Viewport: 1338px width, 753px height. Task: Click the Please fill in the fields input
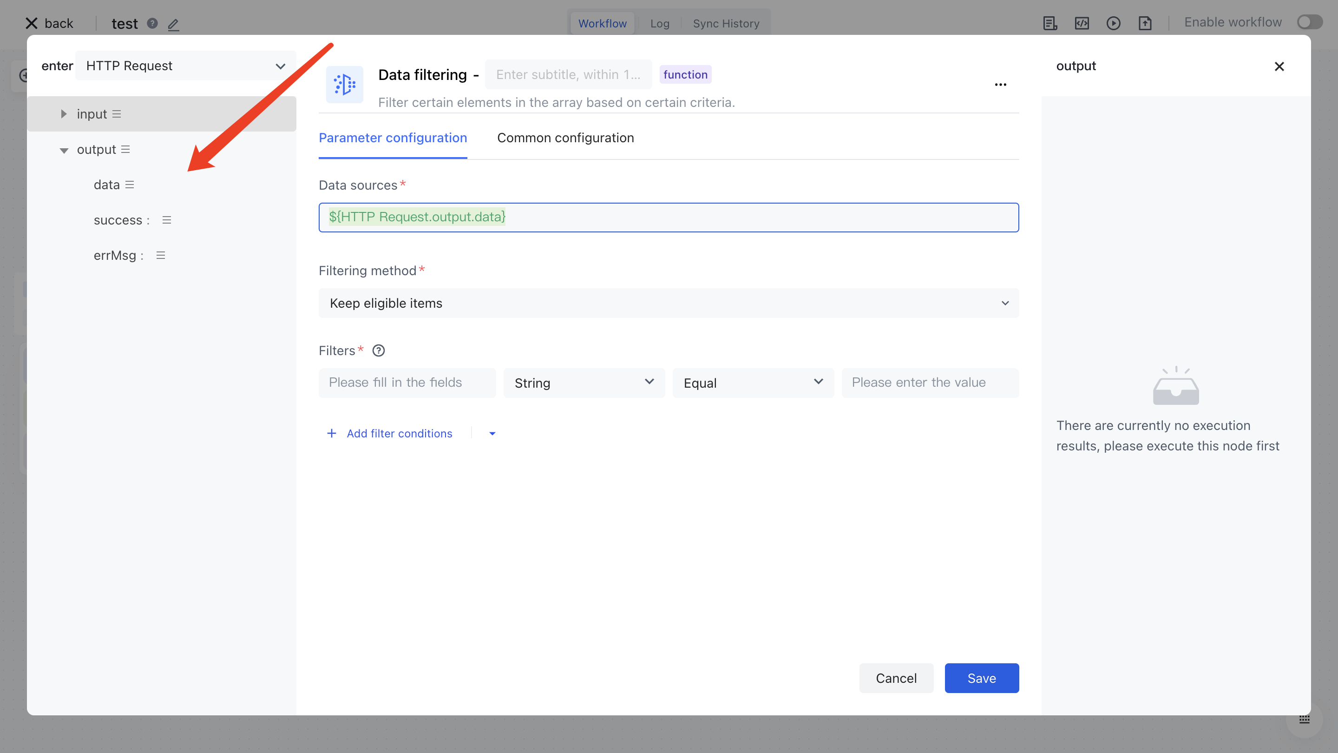(407, 383)
